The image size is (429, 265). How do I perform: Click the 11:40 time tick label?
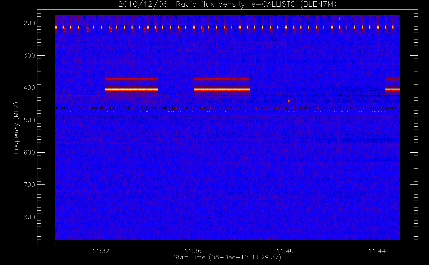point(285,251)
